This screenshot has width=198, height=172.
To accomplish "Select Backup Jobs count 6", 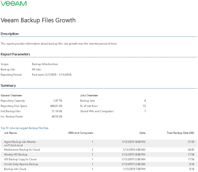I will tap(145, 101).
